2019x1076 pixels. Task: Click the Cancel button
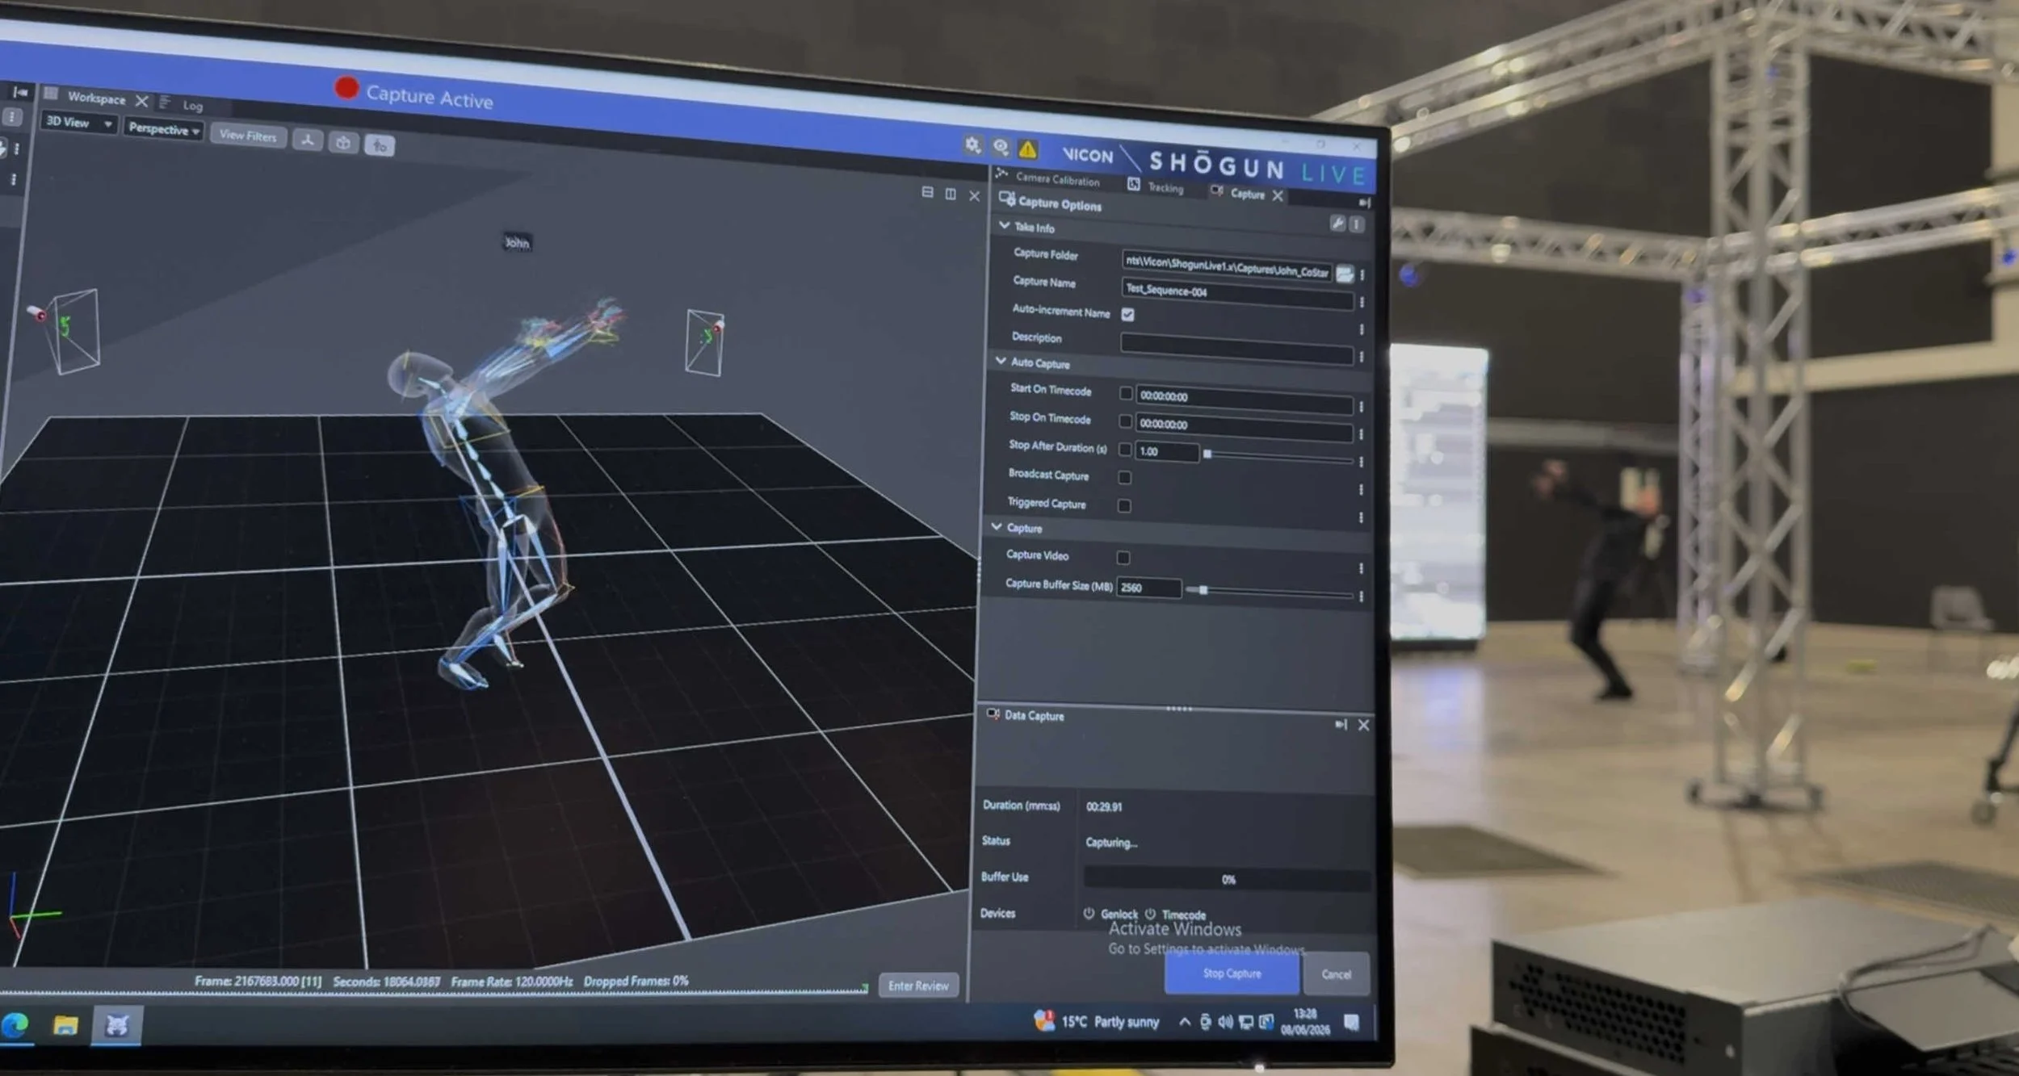point(1336,974)
